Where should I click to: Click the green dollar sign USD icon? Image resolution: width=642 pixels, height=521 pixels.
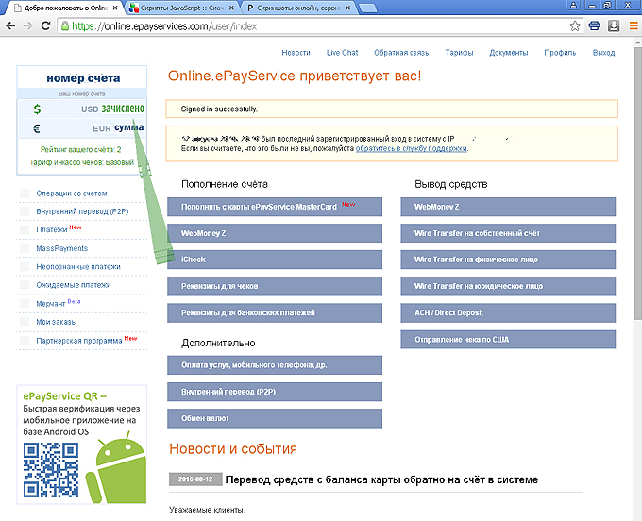[x=37, y=109]
